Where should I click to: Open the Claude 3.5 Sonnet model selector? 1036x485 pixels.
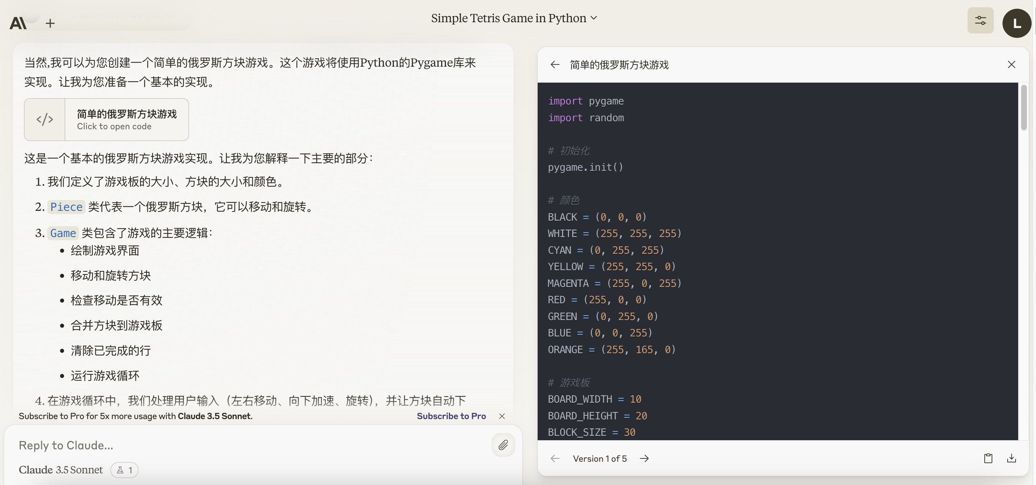[61, 470]
